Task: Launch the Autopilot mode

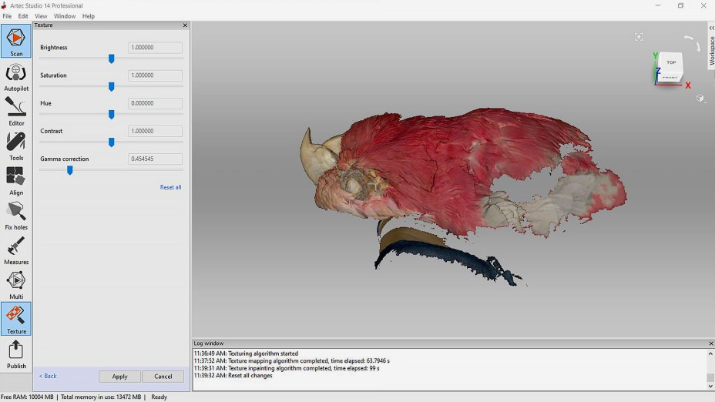Action: pos(16,76)
